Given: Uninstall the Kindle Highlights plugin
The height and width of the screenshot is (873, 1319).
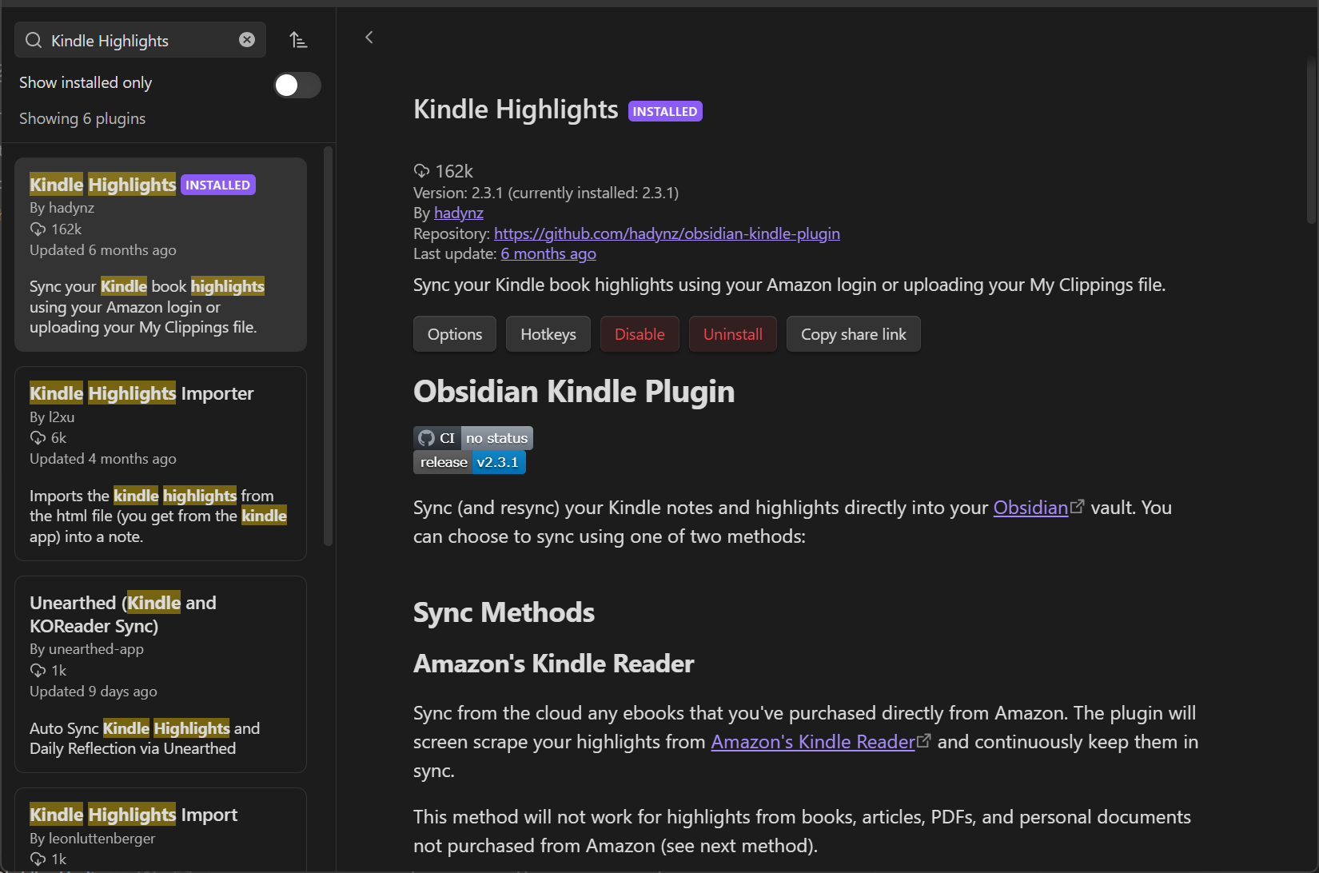Looking at the screenshot, I should pos(733,334).
